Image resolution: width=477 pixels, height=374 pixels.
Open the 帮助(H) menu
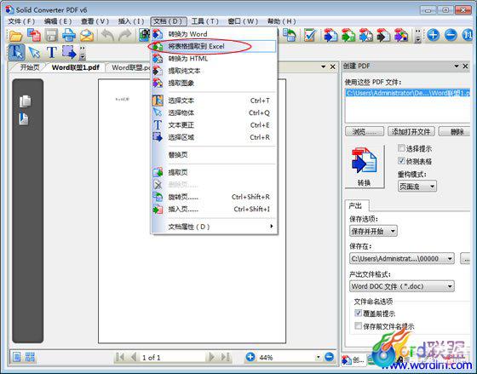281,21
